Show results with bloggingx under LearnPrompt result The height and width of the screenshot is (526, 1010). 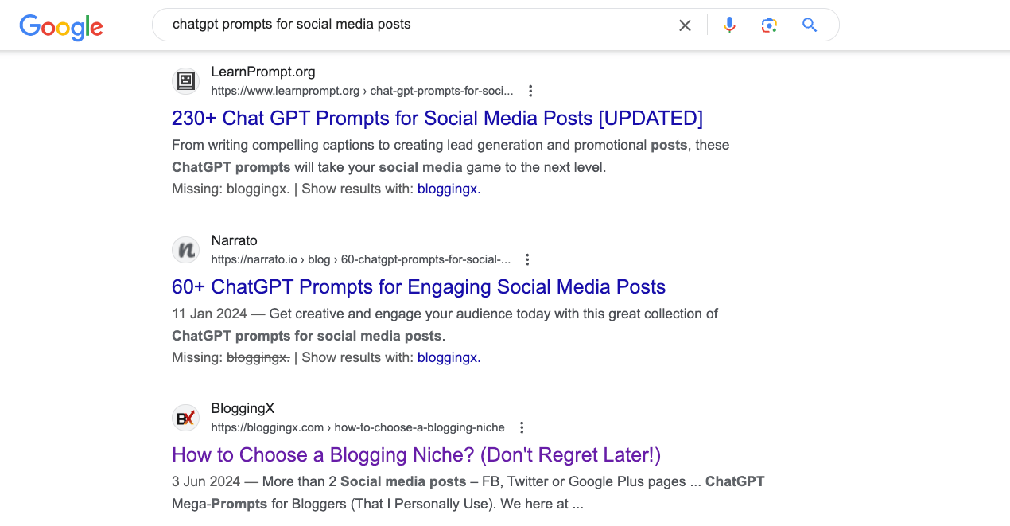pos(447,189)
